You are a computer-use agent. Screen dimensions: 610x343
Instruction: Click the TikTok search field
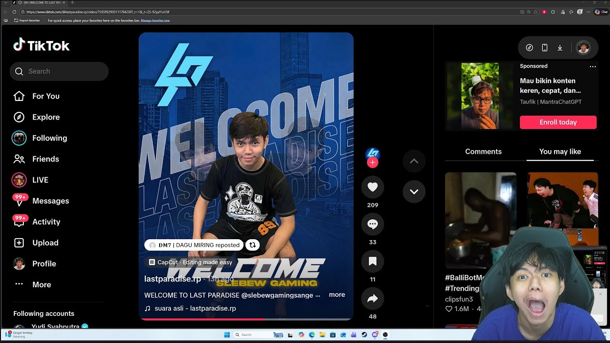(59, 71)
